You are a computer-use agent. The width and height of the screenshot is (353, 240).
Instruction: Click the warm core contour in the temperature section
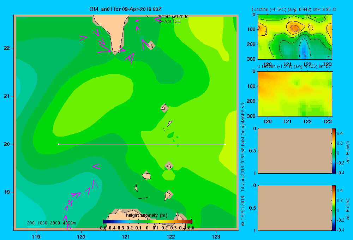[x=295, y=28]
